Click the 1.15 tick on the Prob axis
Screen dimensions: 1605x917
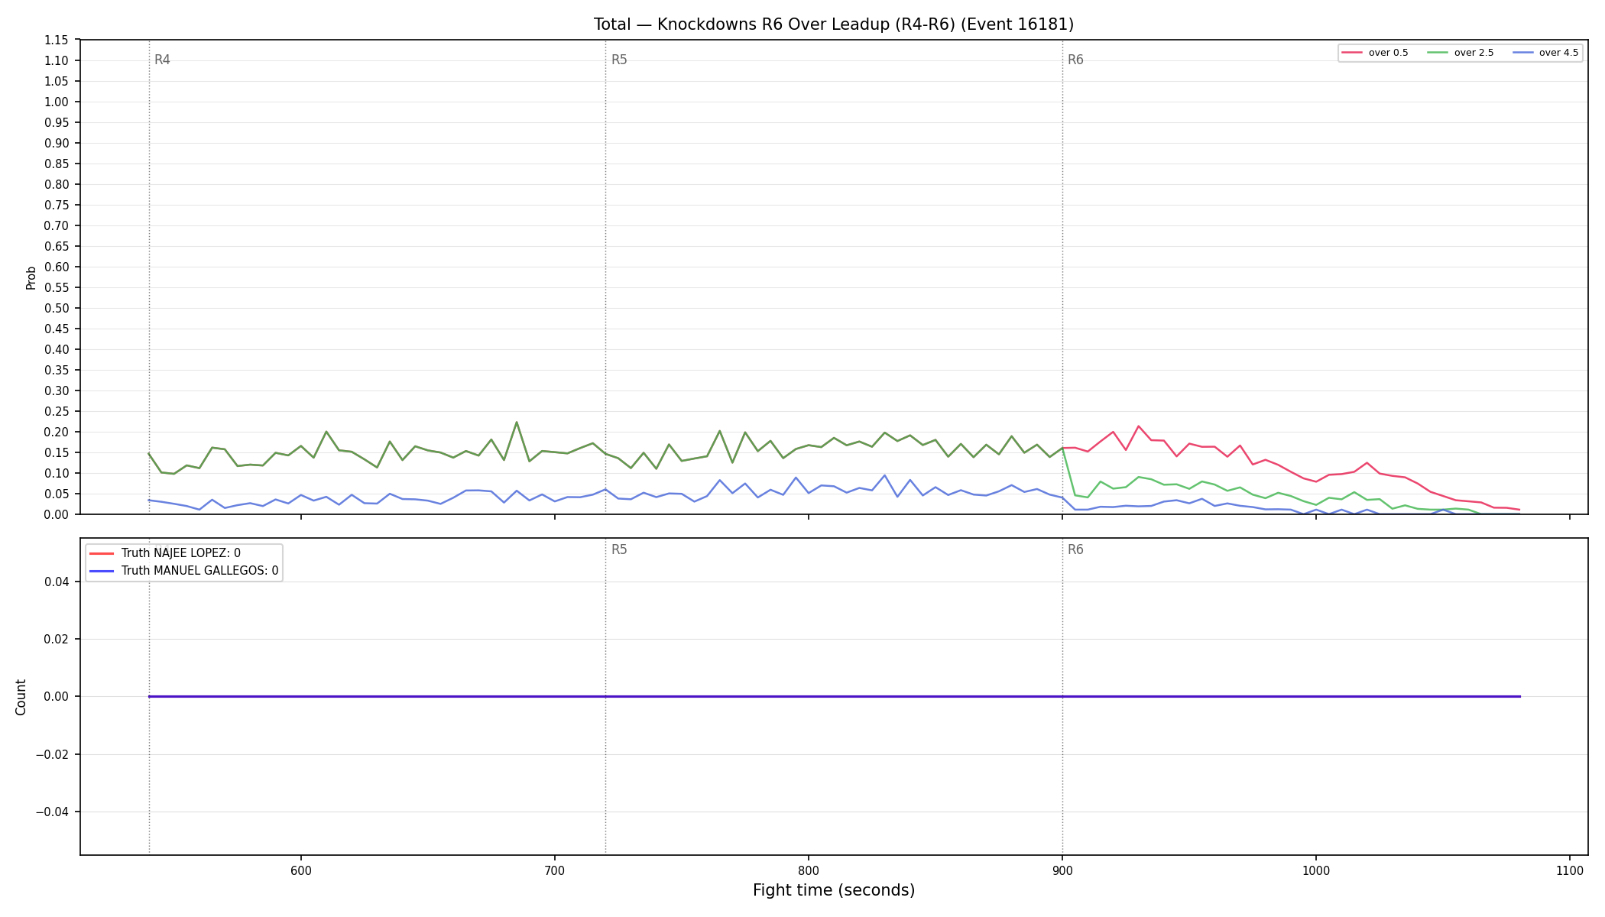tap(57, 41)
